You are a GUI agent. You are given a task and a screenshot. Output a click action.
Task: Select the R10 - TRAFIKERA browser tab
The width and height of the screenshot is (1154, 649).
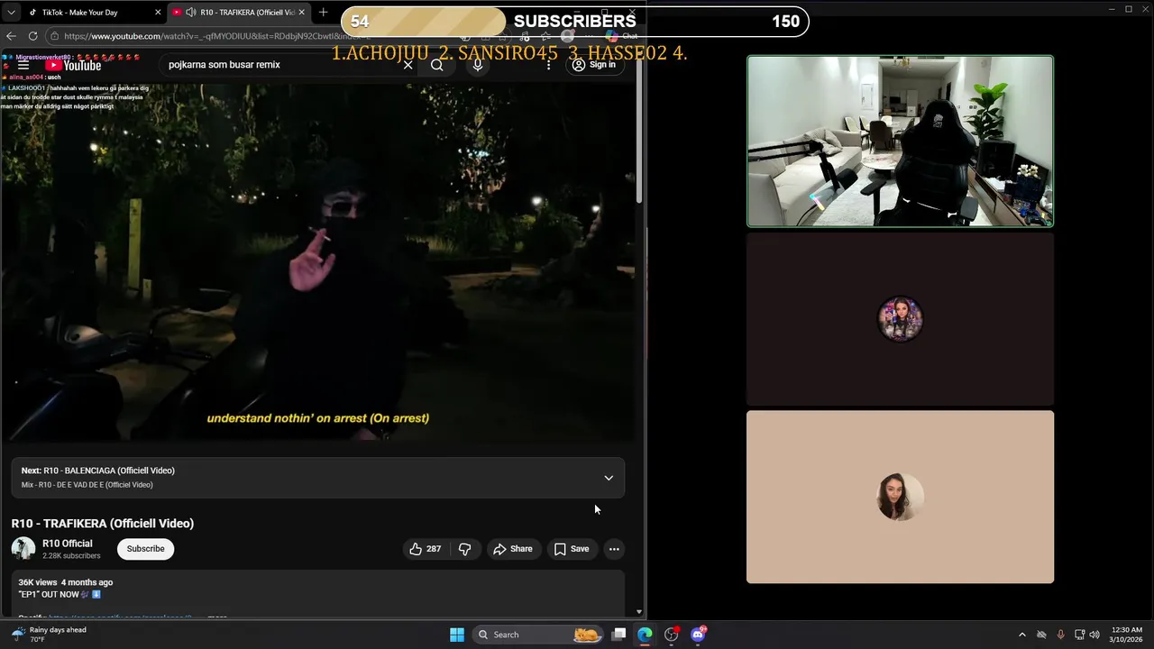(239, 13)
